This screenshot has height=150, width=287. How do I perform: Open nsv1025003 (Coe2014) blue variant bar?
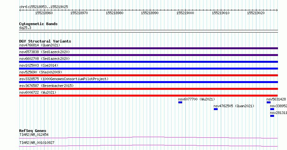point(148,69)
